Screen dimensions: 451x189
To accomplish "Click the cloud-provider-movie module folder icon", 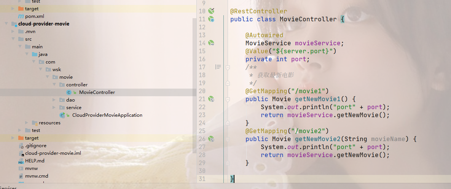I will coord(14,24).
